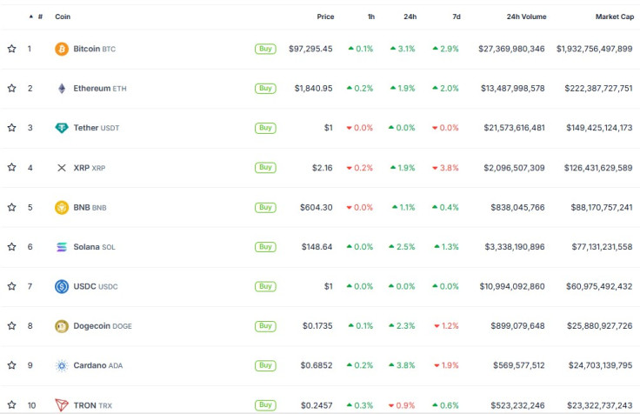Click the Tether coin logo icon
Screen dimensions: 640x414
tap(62, 128)
